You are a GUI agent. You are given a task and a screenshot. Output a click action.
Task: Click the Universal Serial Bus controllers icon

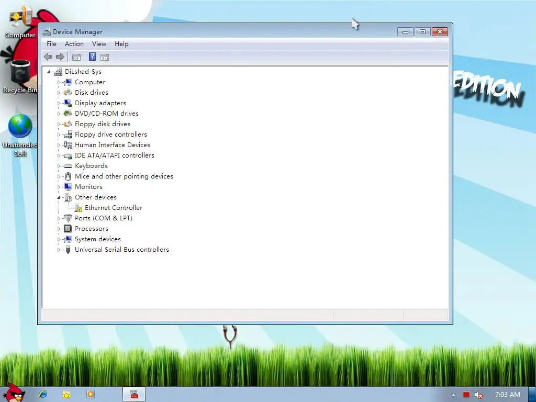tap(68, 250)
